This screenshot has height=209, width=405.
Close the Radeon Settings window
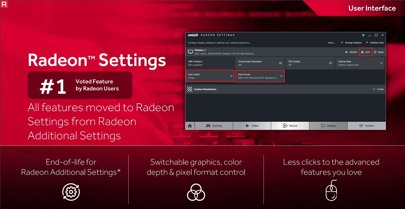382,35
